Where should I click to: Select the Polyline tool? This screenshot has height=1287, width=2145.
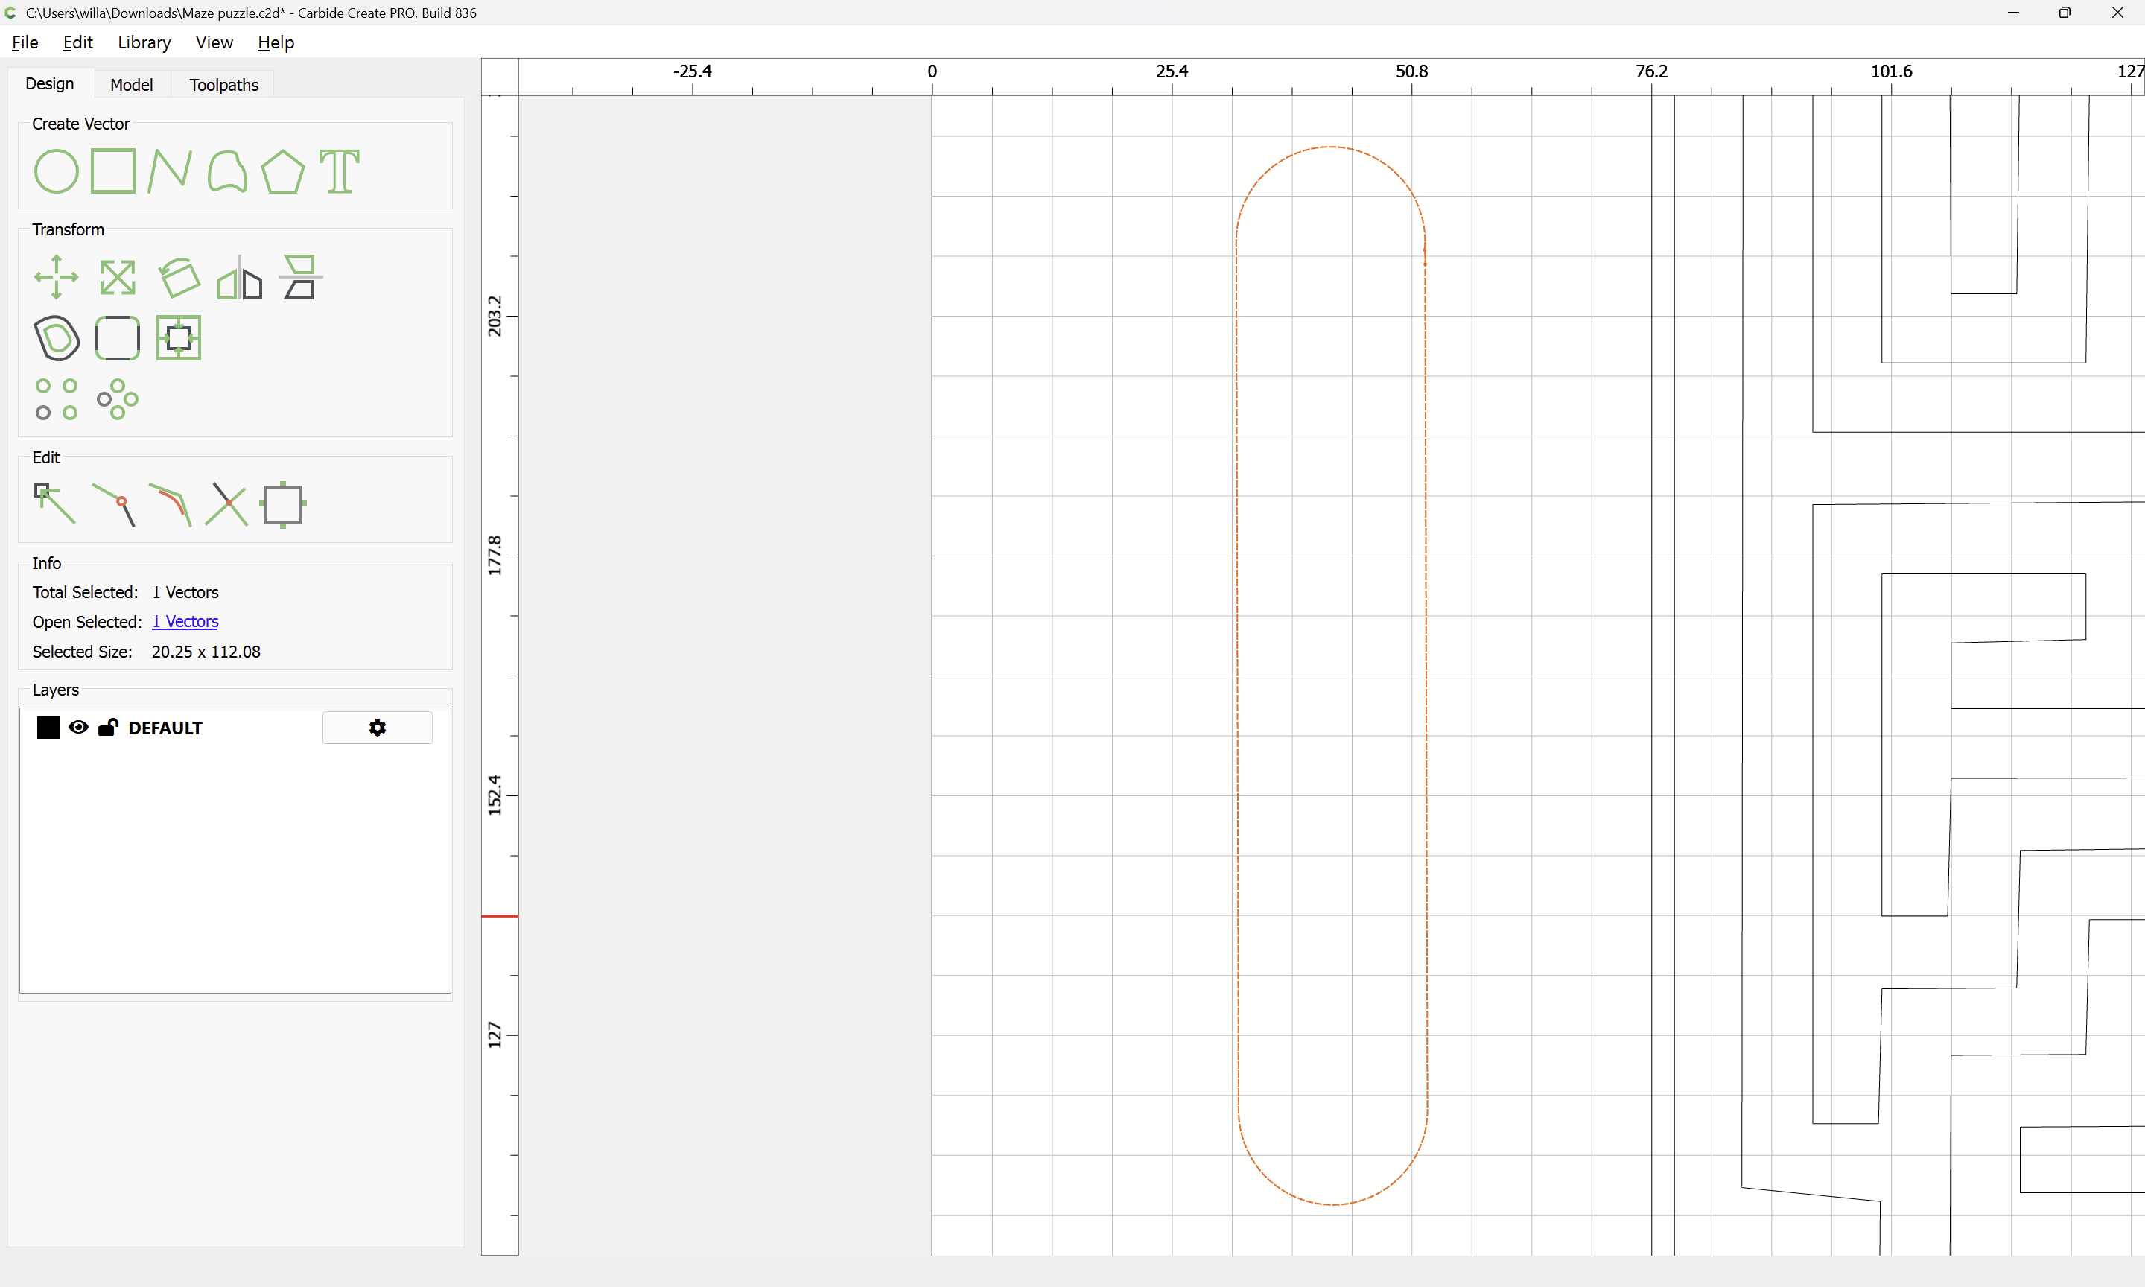169,171
